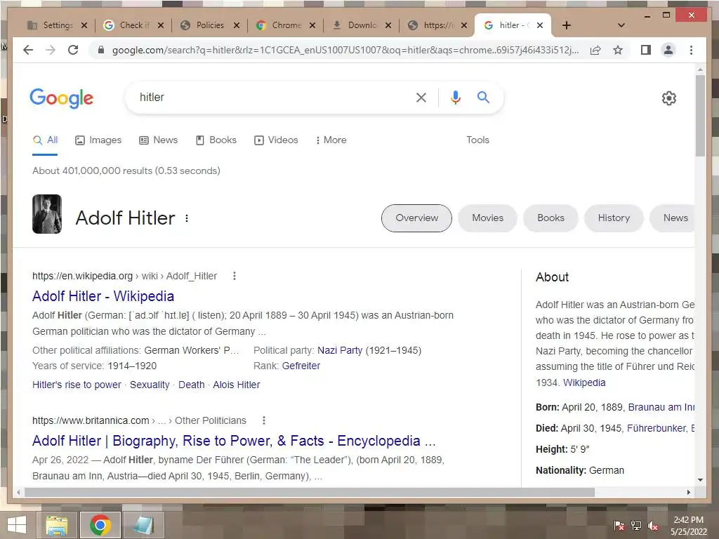Screen dimensions: 719x539
Task: Reload the page with the refresh icon
Action: click(73, 50)
